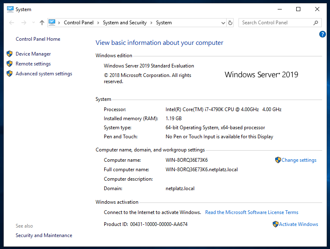Refresh the System page

pyautogui.click(x=230, y=23)
